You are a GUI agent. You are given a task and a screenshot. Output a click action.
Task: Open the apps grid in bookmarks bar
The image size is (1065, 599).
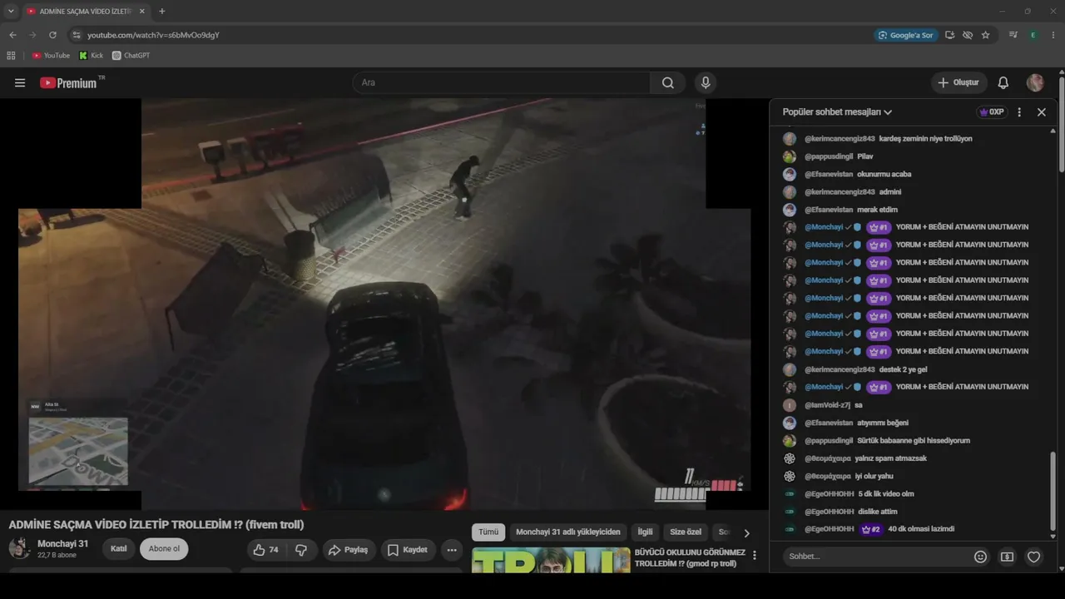pyautogui.click(x=11, y=56)
